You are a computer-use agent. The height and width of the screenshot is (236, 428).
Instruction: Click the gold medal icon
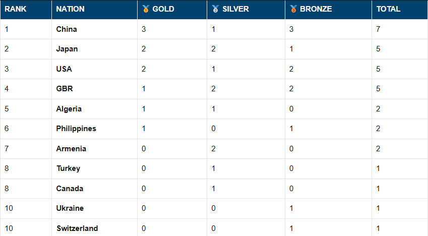tap(146, 9)
